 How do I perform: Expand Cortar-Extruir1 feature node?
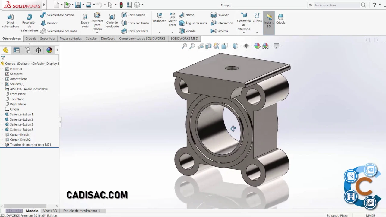pos(2,135)
